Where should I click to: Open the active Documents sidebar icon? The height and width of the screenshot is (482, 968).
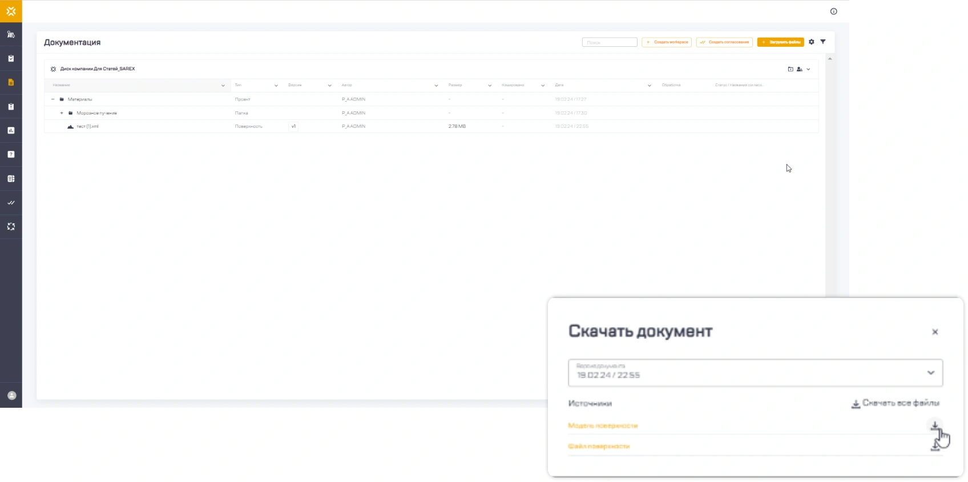coord(11,82)
